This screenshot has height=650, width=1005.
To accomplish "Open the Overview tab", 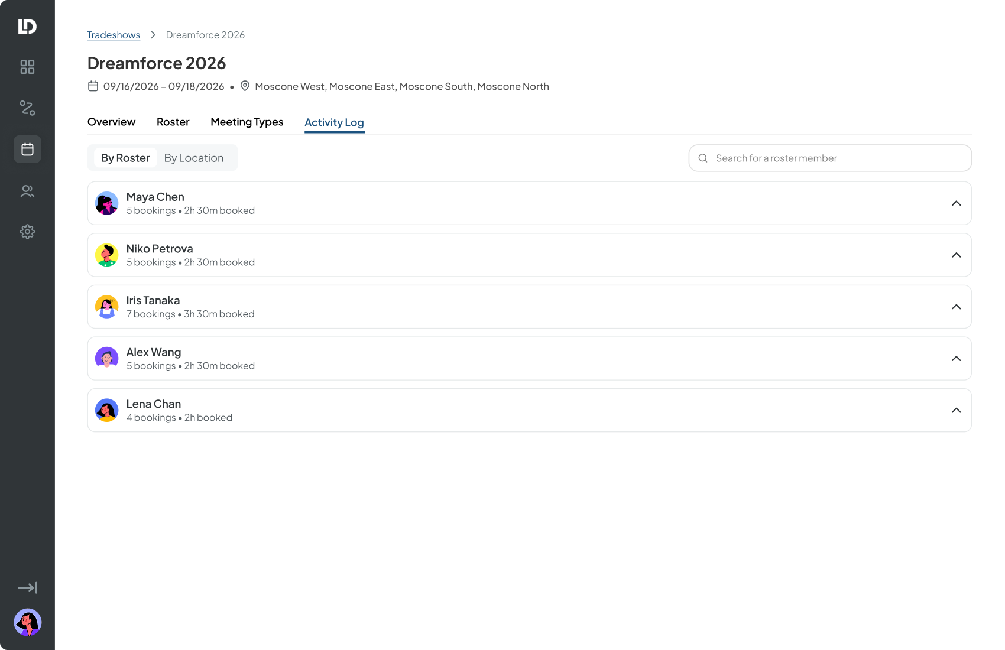I will coord(112,122).
